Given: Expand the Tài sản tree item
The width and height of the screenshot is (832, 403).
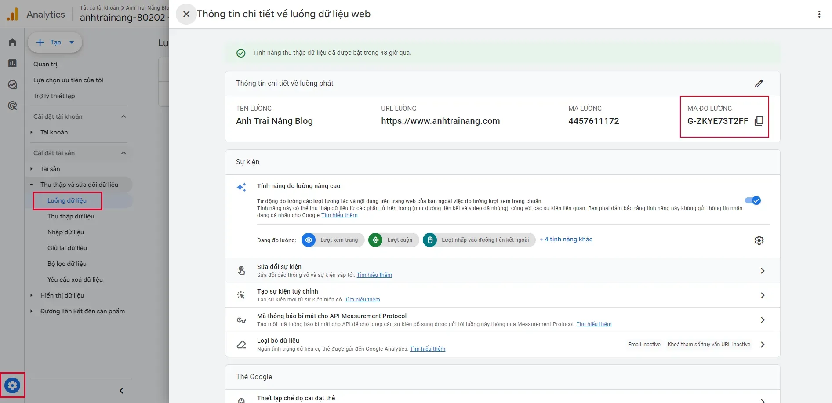Looking at the screenshot, I should [x=31, y=169].
